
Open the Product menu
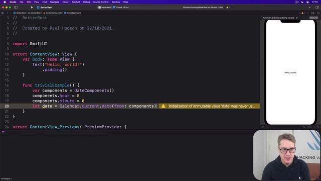tap(76, 2)
